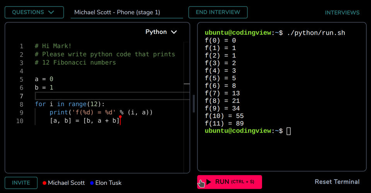Click line number 10 in the gutter
This screenshot has width=371, height=193.
20,121
